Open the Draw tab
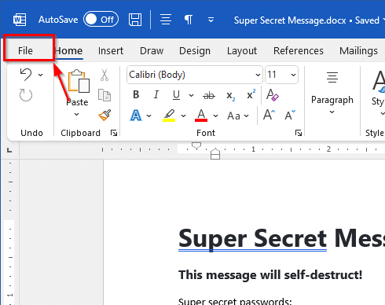This screenshot has width=385, height=305. coord(152,50)
